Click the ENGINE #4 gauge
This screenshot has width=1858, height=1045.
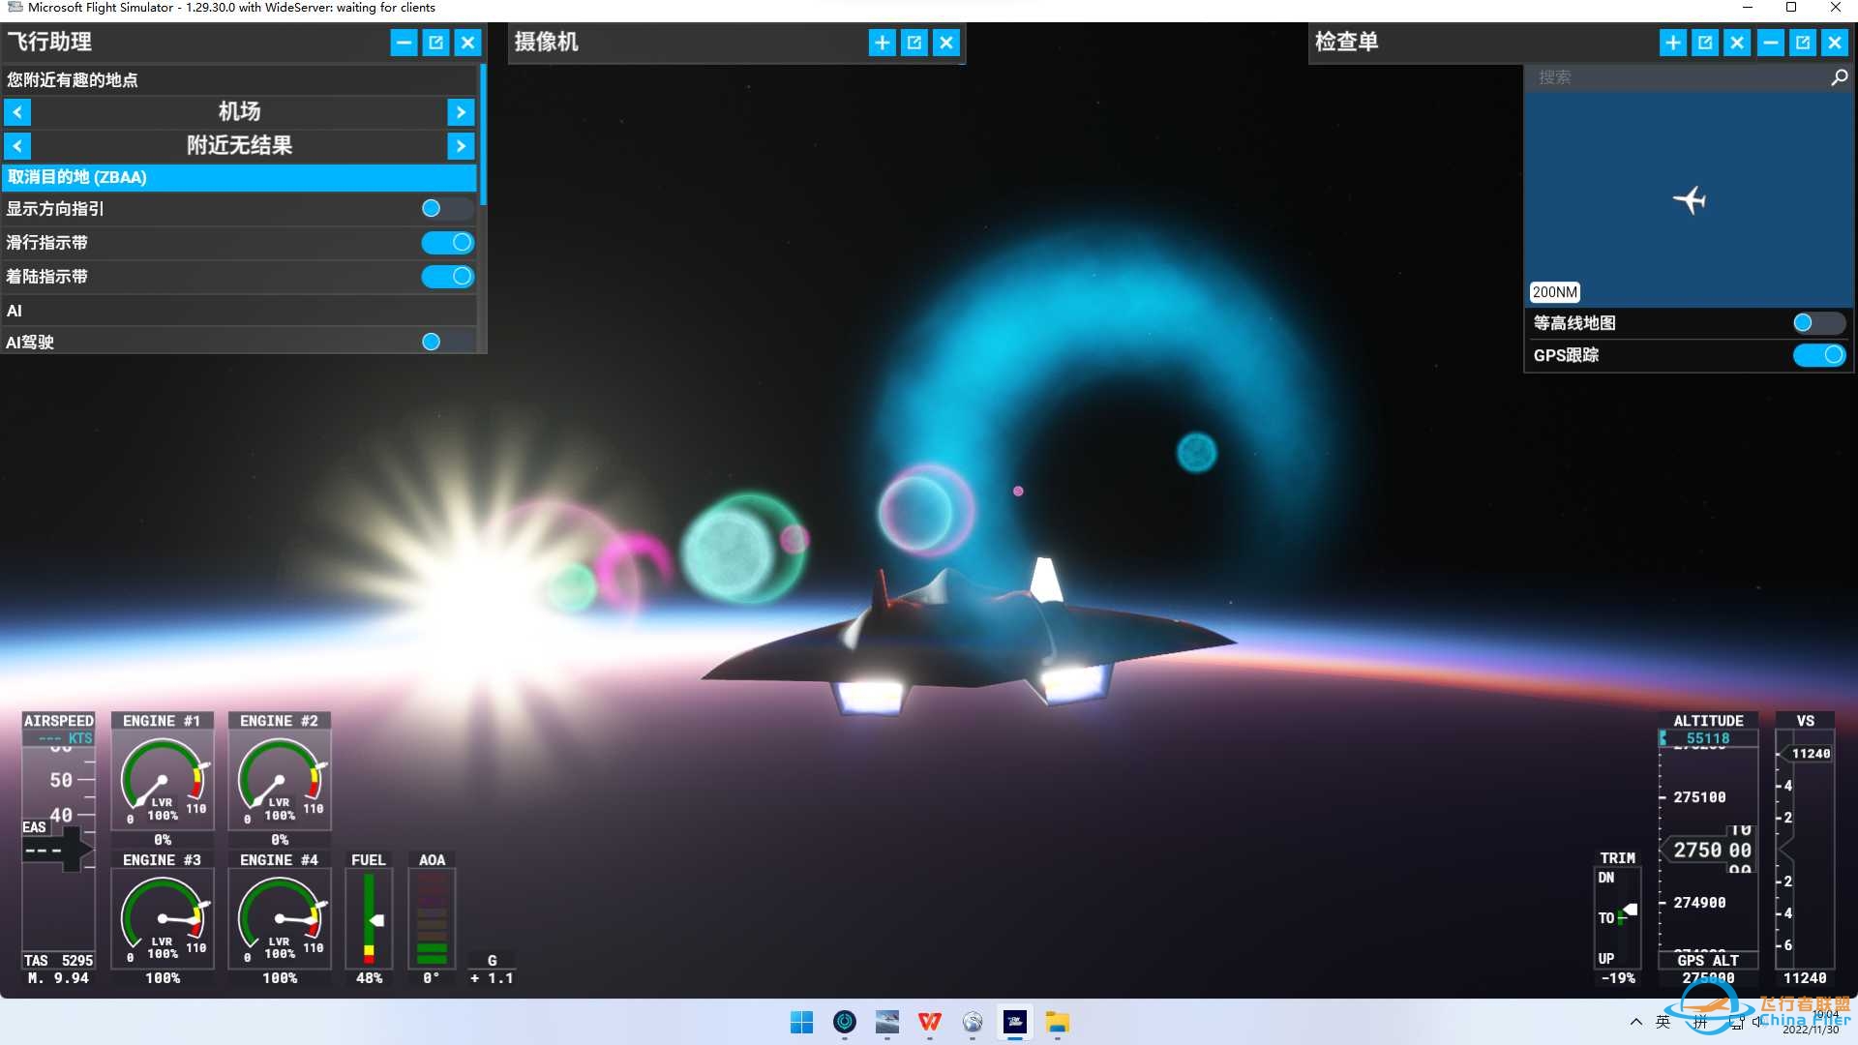click(280, 919)
